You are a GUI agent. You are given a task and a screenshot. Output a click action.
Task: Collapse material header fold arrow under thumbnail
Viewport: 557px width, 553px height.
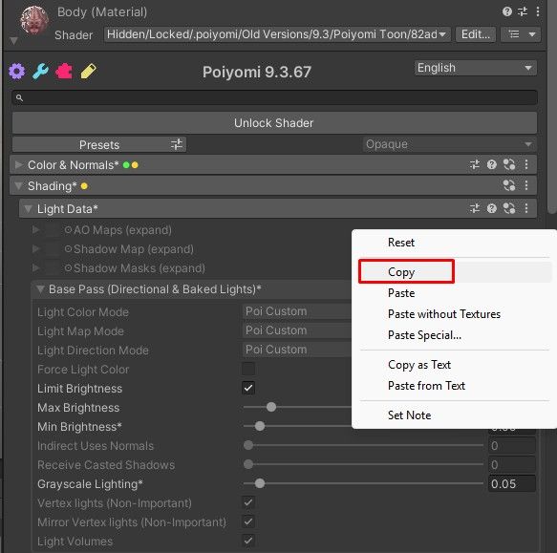point(13,40)
